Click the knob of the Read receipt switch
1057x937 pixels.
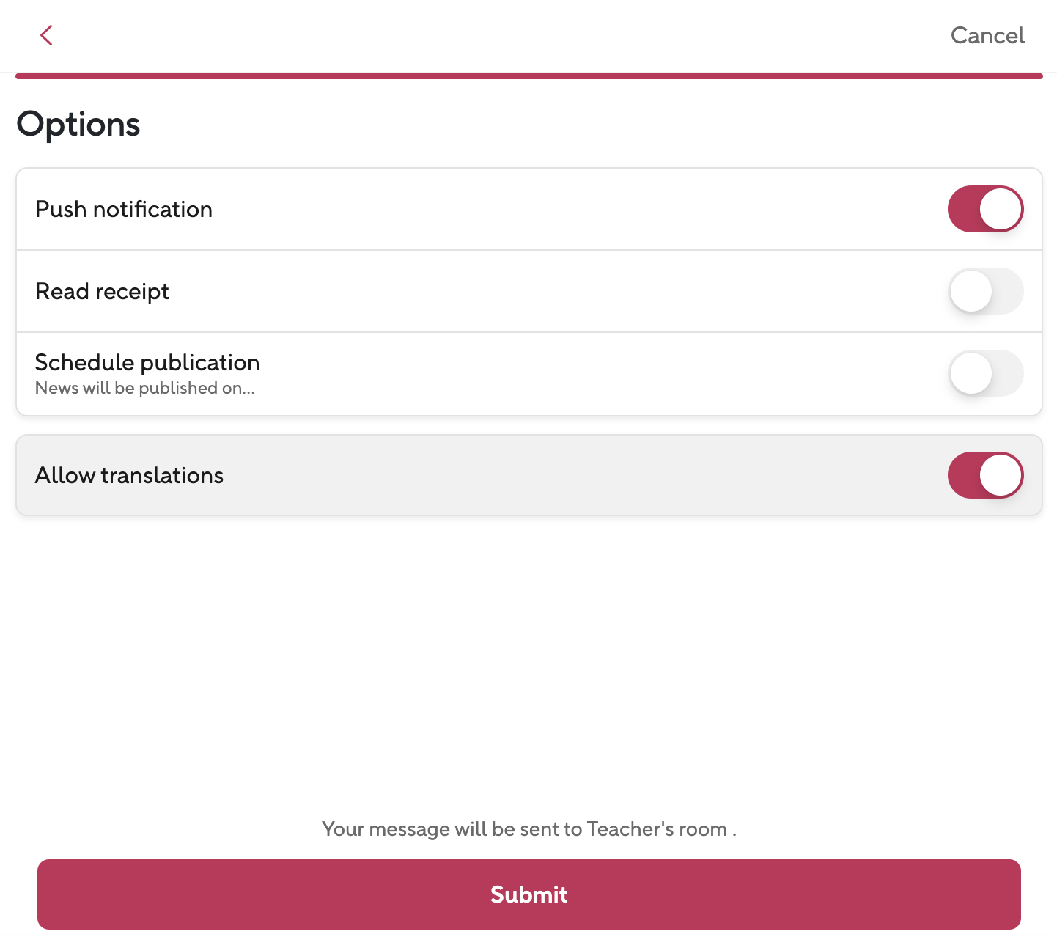point(971,291)
